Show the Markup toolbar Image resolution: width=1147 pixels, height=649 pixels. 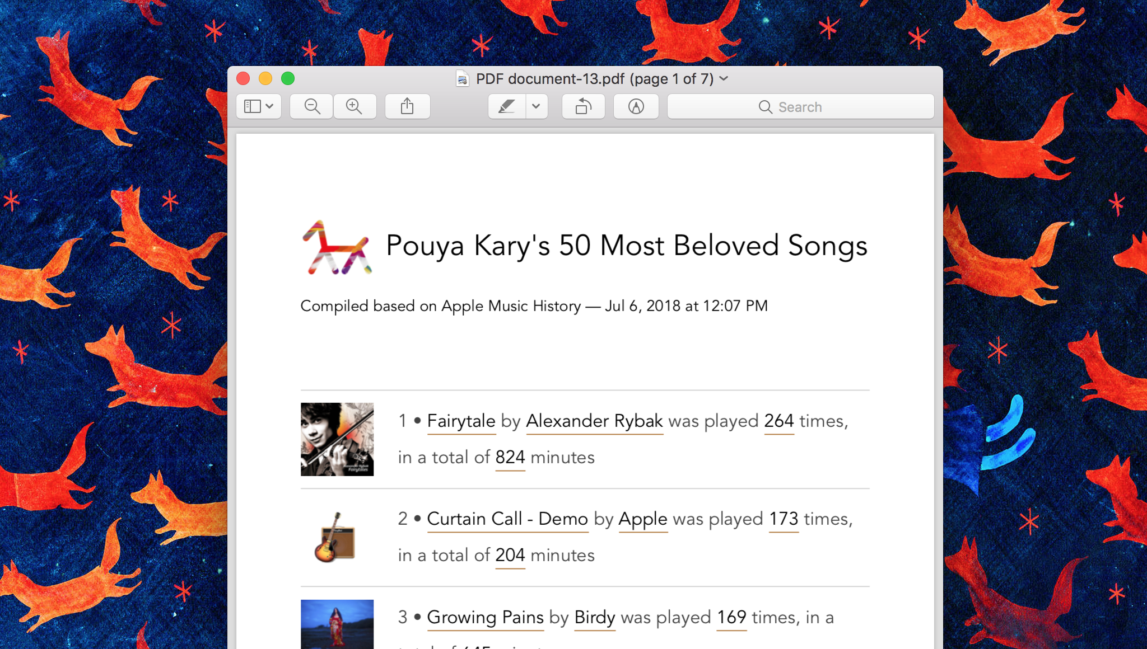point(636,106)
